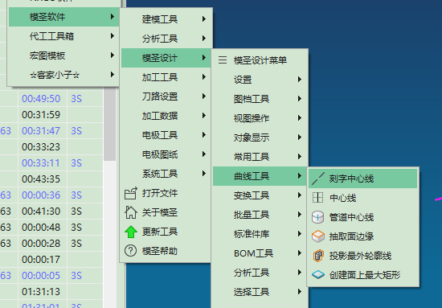Select the 01:31:13 time cell

click(43, 291)
